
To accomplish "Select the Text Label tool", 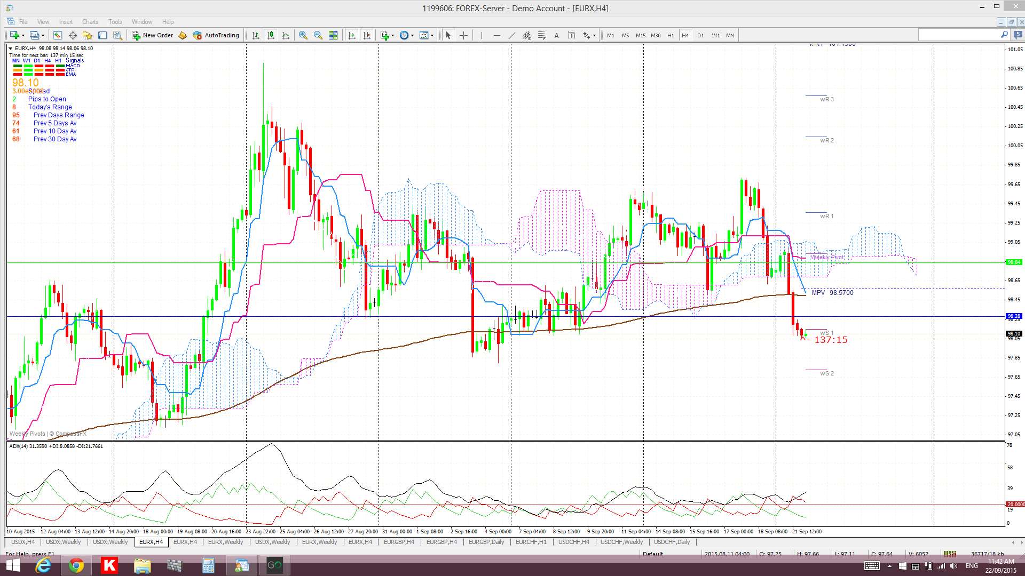I will [x=571, y=35].
